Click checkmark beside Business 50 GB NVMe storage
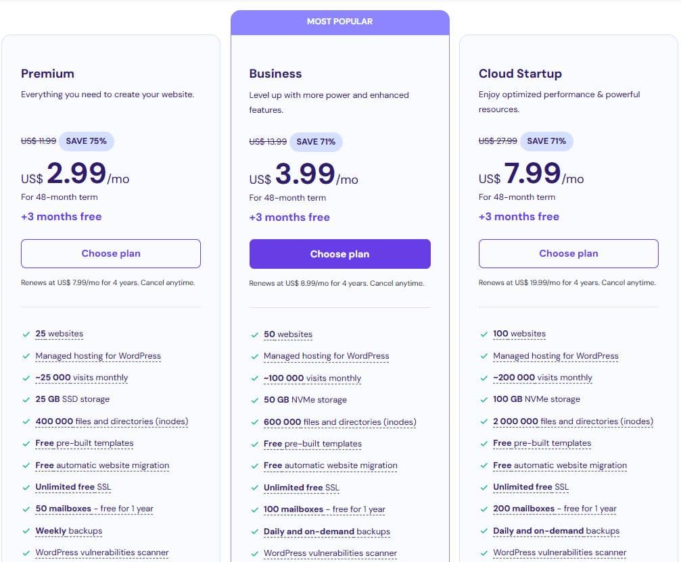The height and width of the screenshot is (562, 681). click(254, 400)
